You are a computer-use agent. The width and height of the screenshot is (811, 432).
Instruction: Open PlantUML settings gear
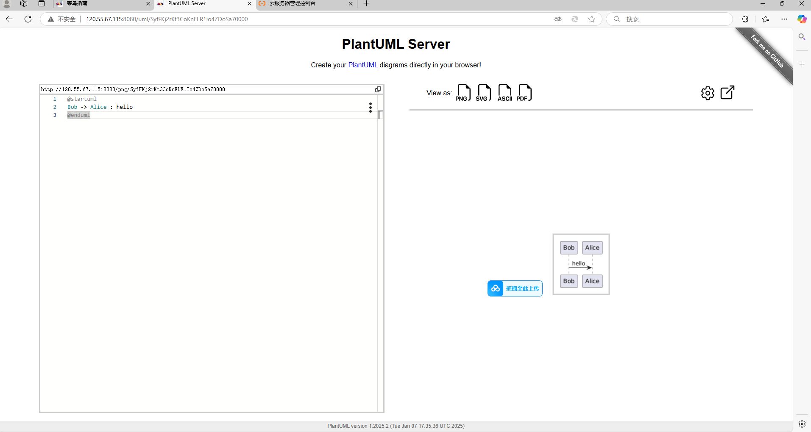point(708,93)
